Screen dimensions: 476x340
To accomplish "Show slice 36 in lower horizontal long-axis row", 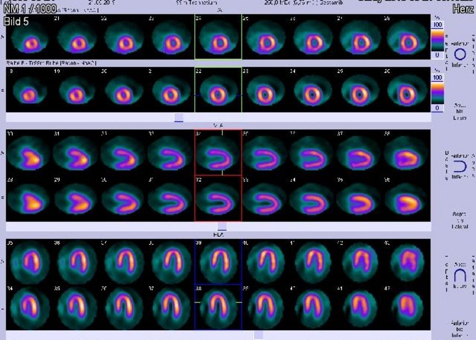I will click(124, 307).
